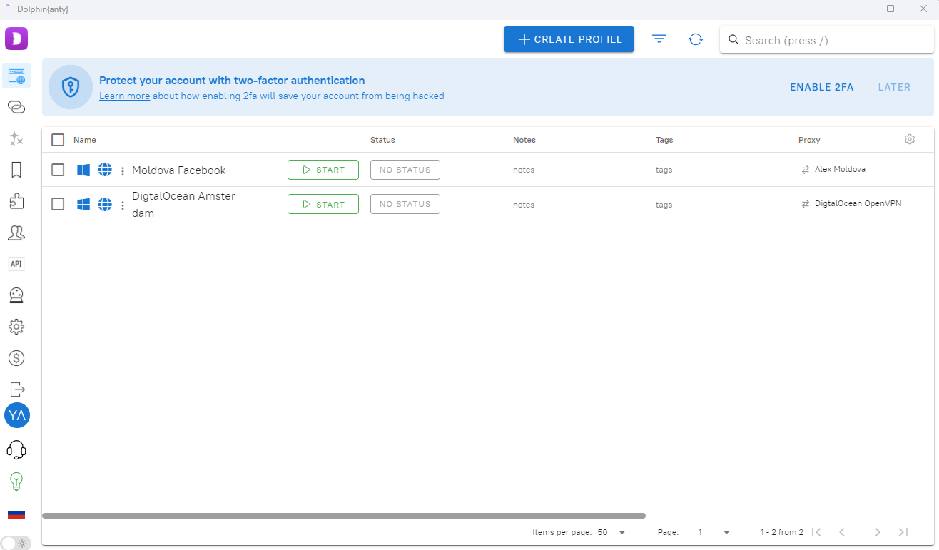
Task: Open the browser profiles sidebar icon
Action: (16, 76)
